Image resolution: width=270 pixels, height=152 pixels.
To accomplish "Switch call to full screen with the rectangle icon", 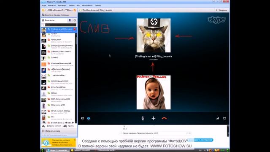I will pyautogui.click(x=224, y=118).
